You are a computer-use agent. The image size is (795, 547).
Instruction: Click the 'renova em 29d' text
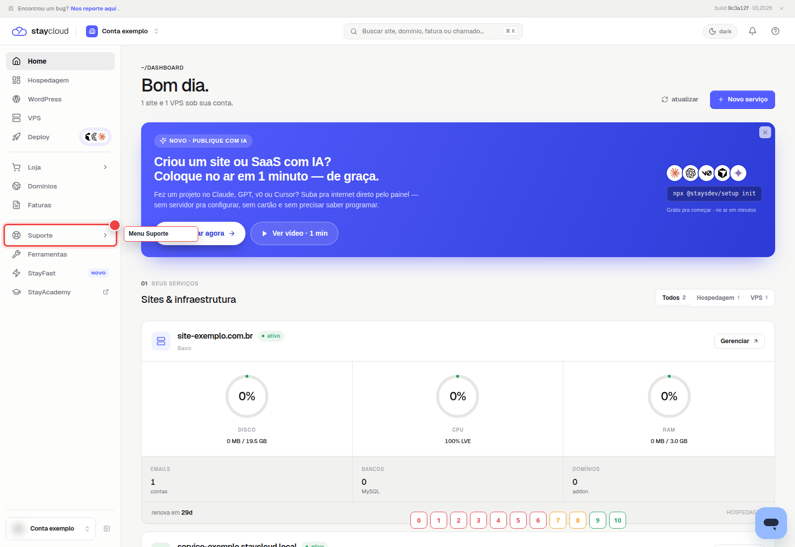pyautogui.click(x=172, y=513)
